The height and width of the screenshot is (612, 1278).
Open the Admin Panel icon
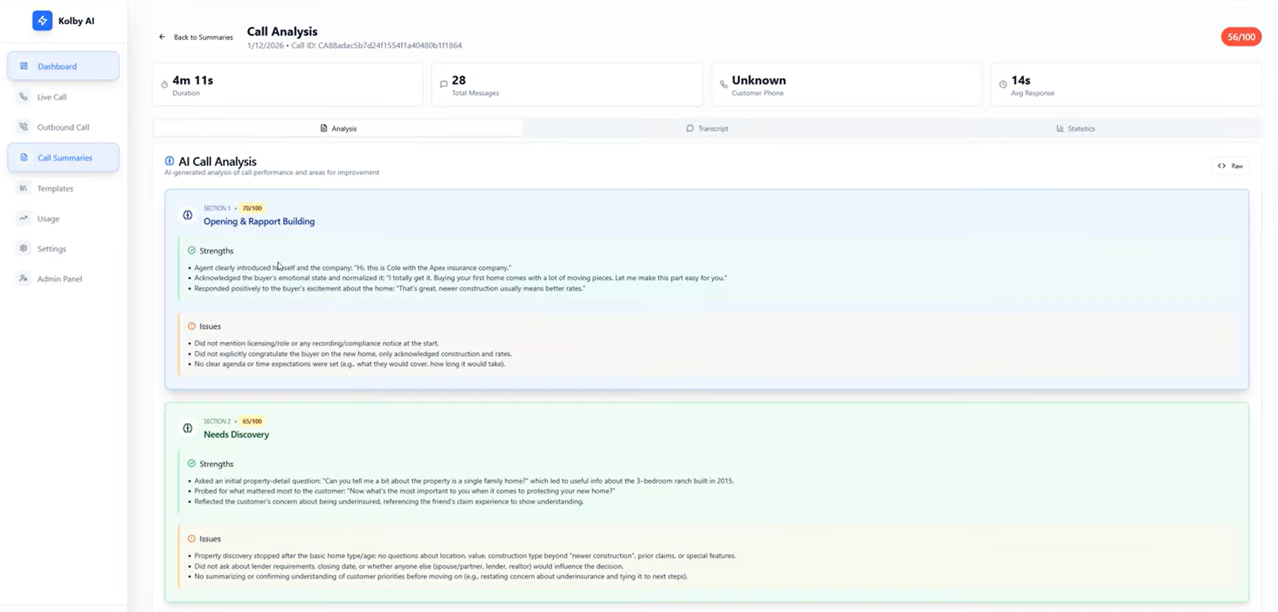click(24, 279)
